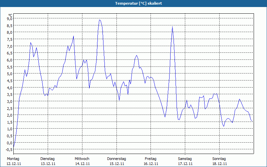Click the date label 17.12.11

pos(186,164)
